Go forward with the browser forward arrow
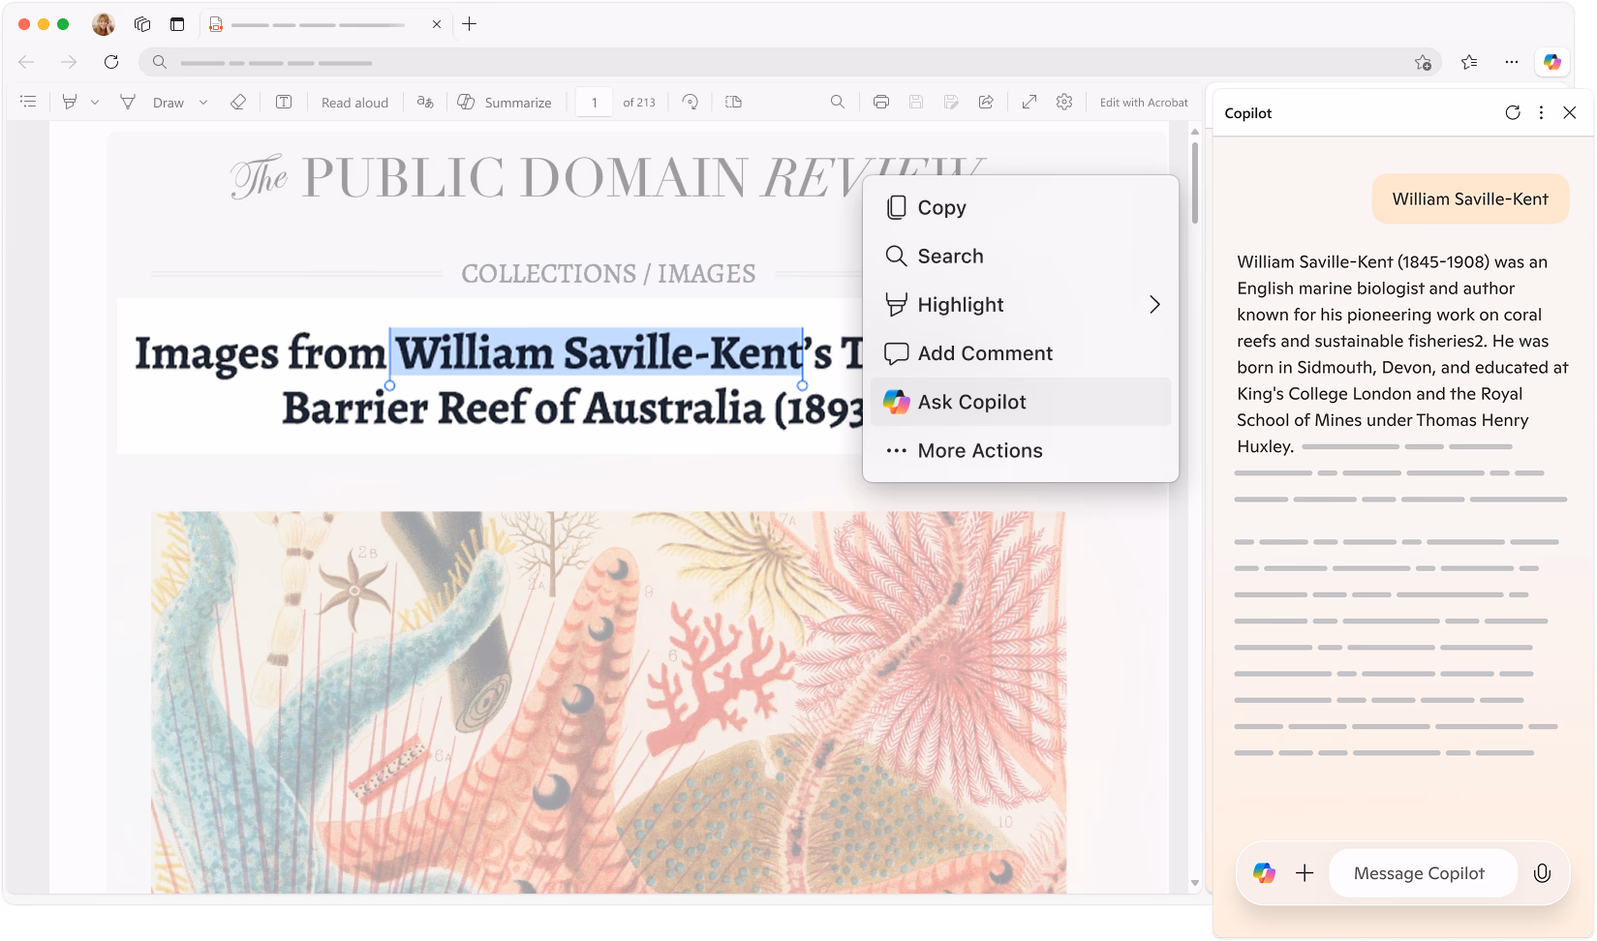 [x=69, y=62]
